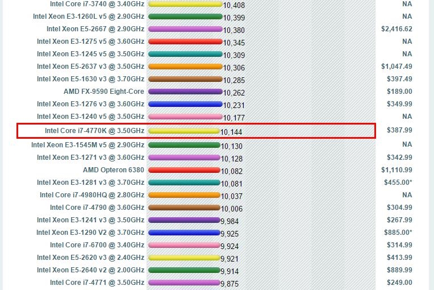Click Intel Core i7-4790 @ 3.60GHz
Image resolution: width=434 pixels, height=290 pixels.
[97, 208]
